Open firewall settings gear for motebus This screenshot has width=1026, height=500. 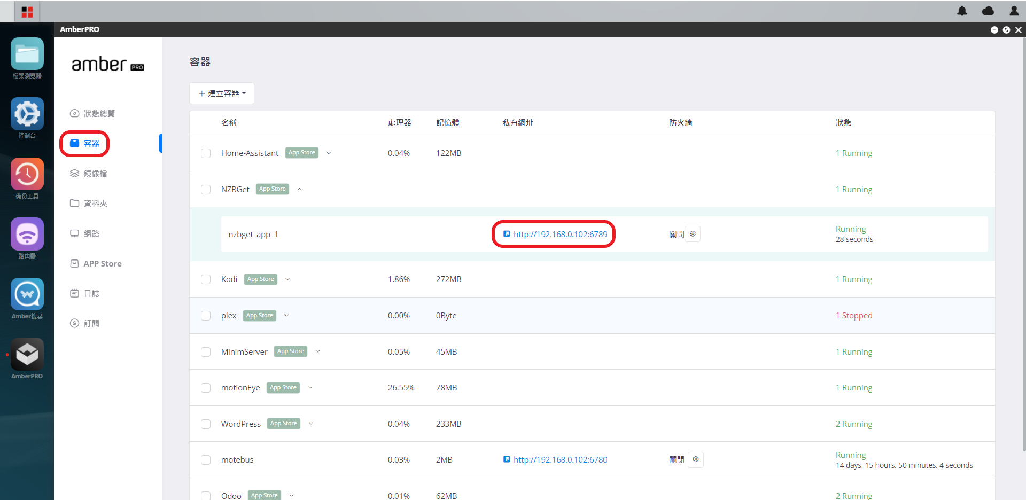tap(696, 459)
